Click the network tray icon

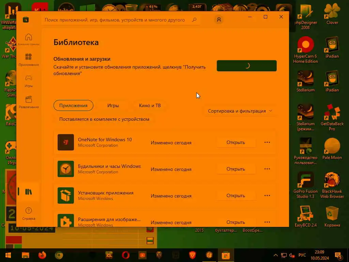pyautogui.click(x=284, y=255)
